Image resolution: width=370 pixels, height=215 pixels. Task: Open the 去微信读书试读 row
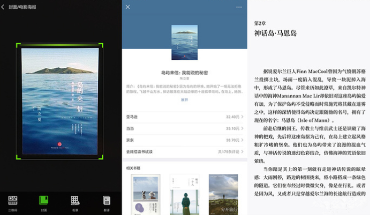point(184,152)
